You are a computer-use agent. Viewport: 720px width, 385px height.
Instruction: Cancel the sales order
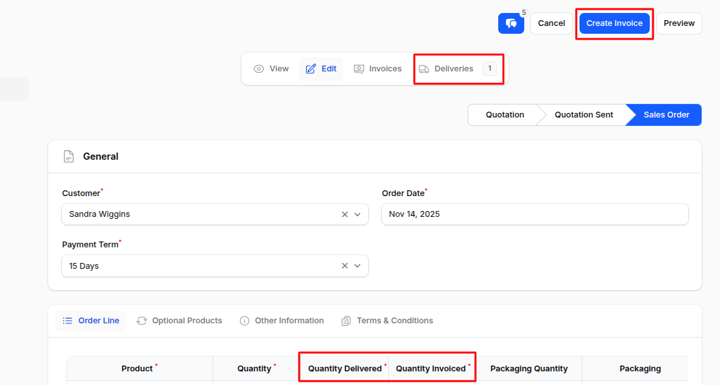551,23
